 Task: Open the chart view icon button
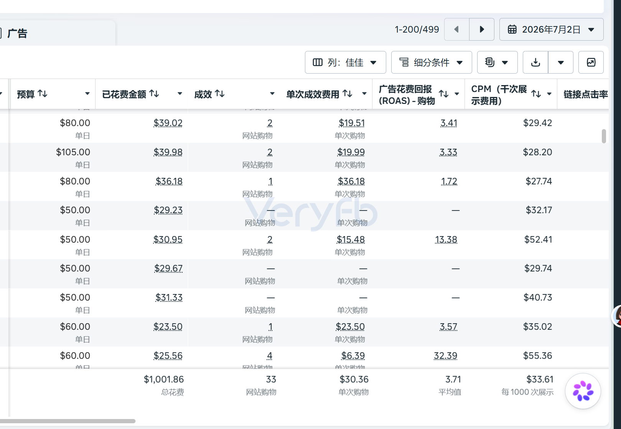tap(591, 62)
